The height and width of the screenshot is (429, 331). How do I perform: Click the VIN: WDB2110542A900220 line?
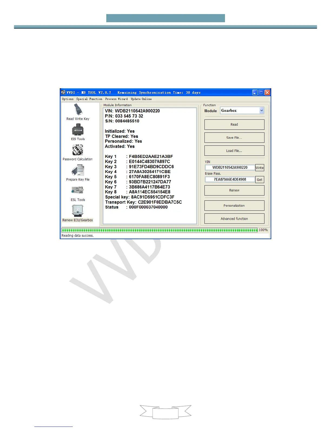[132, 111]
